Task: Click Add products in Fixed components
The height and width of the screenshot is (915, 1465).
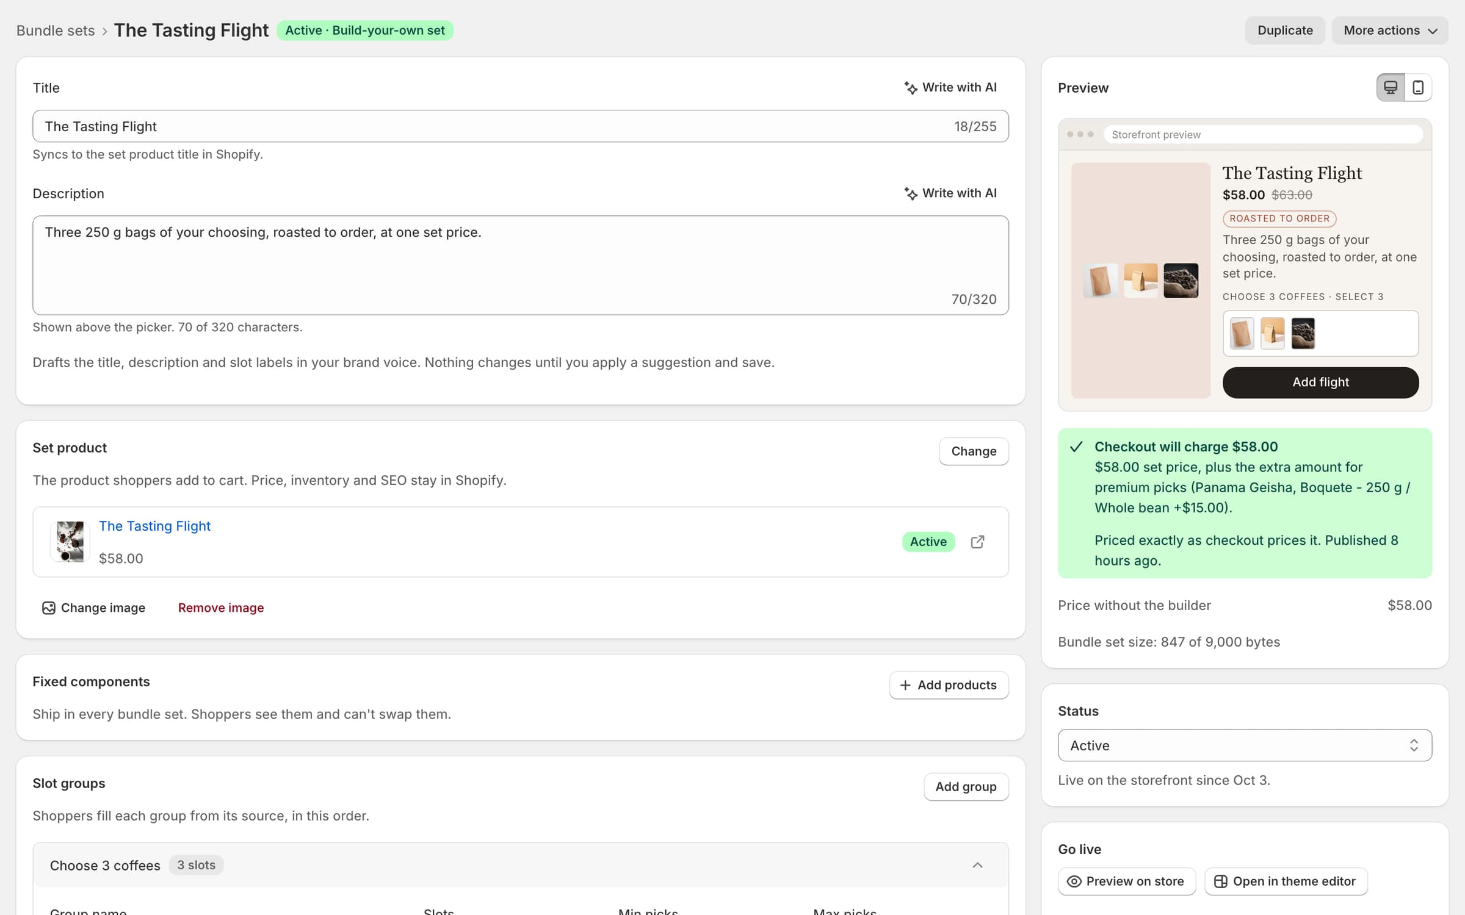Action: 949,685
